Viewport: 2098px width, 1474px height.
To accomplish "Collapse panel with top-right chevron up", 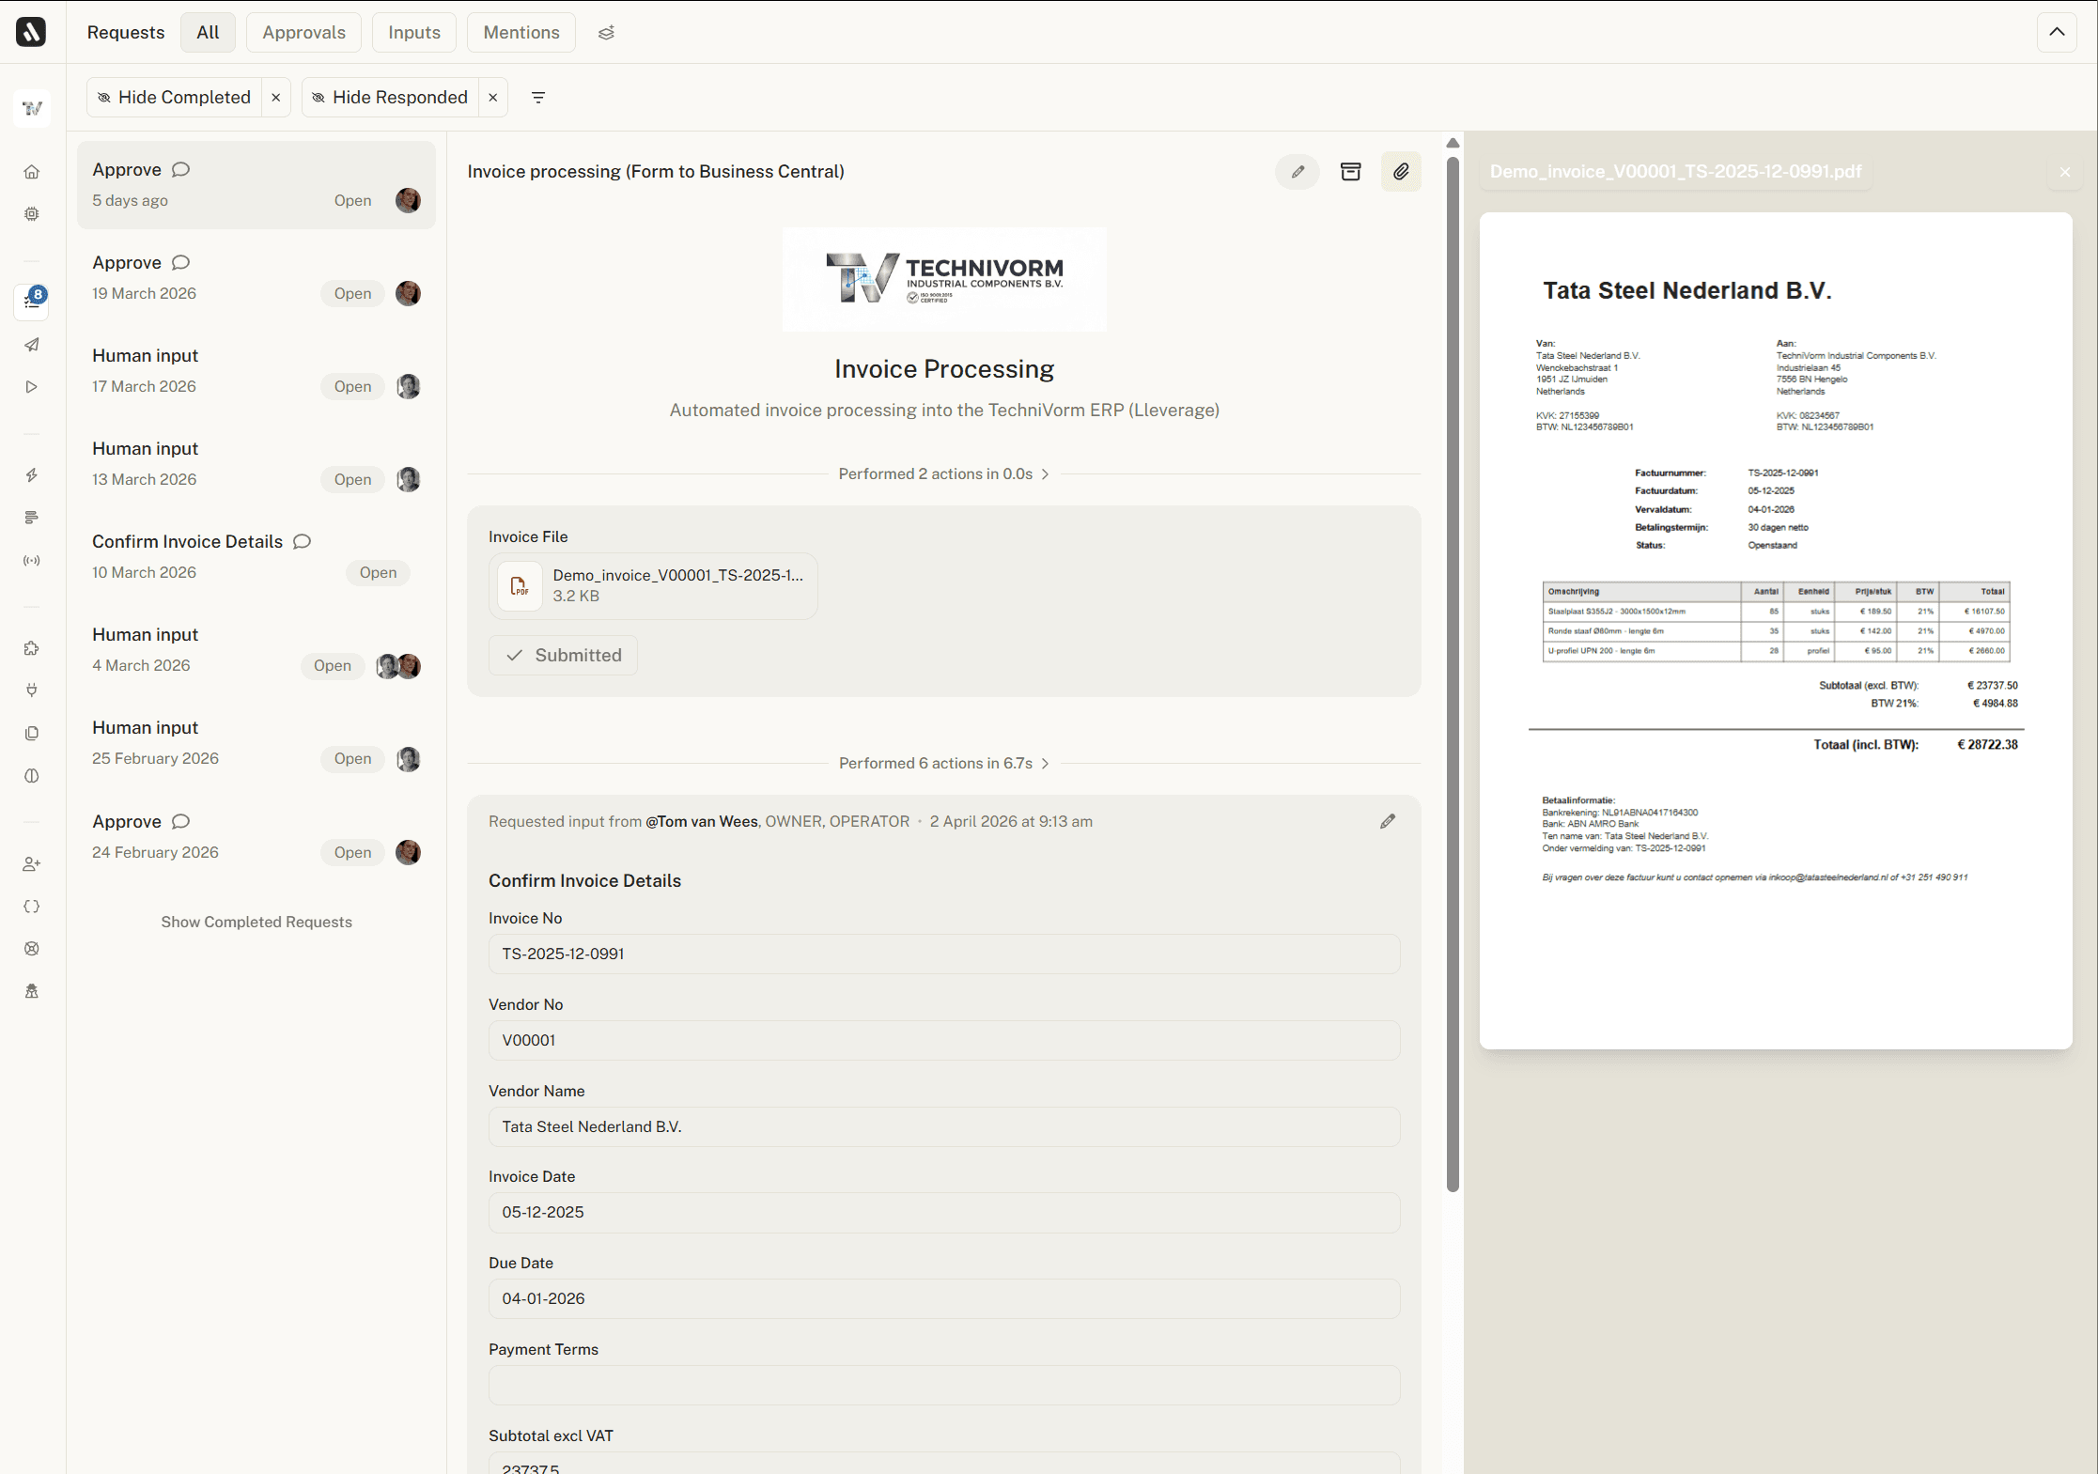I will pos(2057,32).
